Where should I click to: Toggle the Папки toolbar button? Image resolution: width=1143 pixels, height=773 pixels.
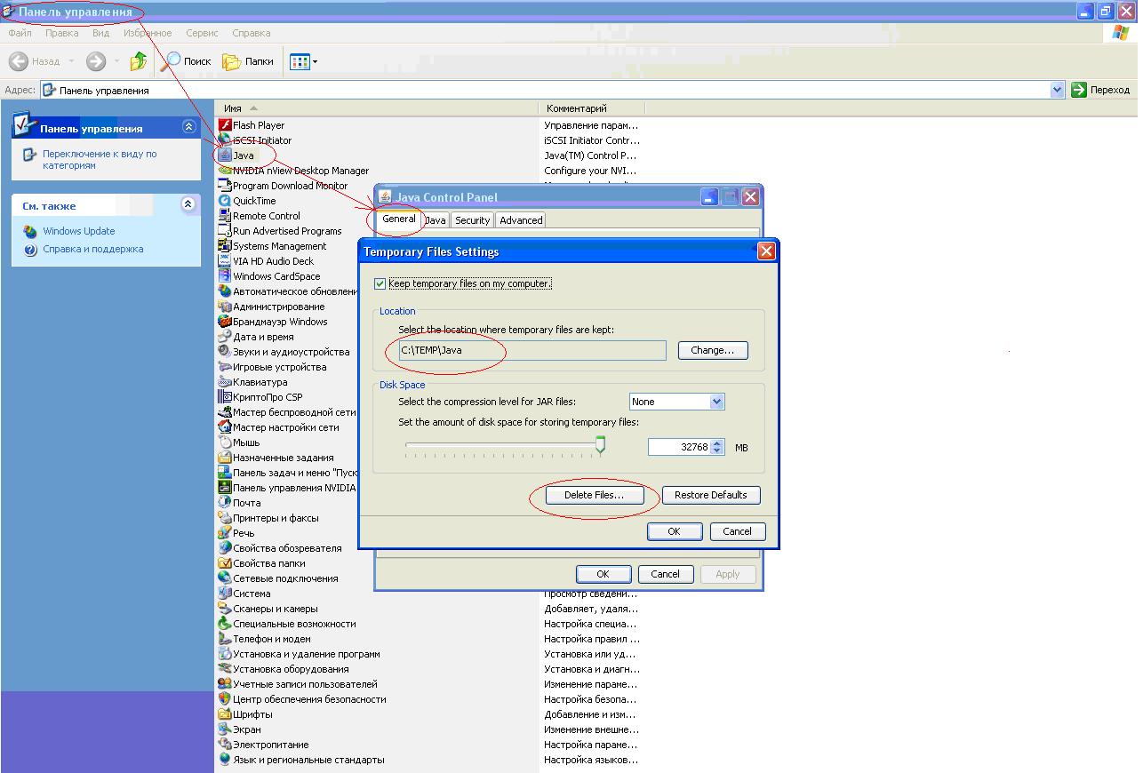pyautogui.click(x=248, y=61)
